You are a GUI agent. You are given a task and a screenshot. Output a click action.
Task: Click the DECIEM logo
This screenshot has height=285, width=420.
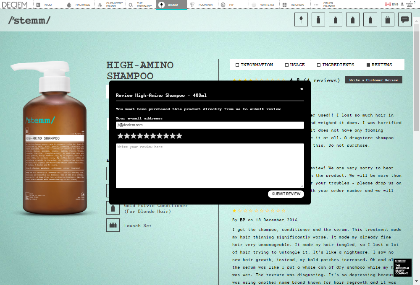[15, 5]
